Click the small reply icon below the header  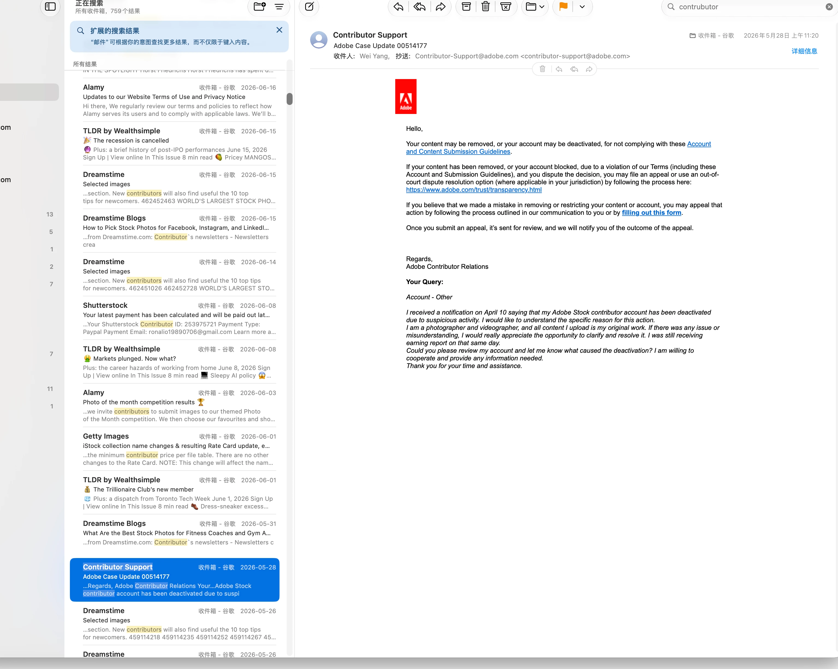[558, 69]
